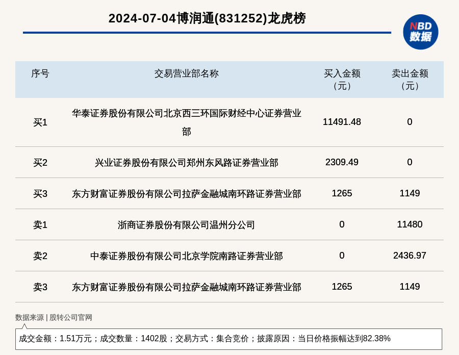
Task: Click the buy amount 11491.48
Action: pos(342,122)
